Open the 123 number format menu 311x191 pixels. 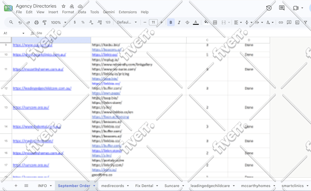click(108, 22)
